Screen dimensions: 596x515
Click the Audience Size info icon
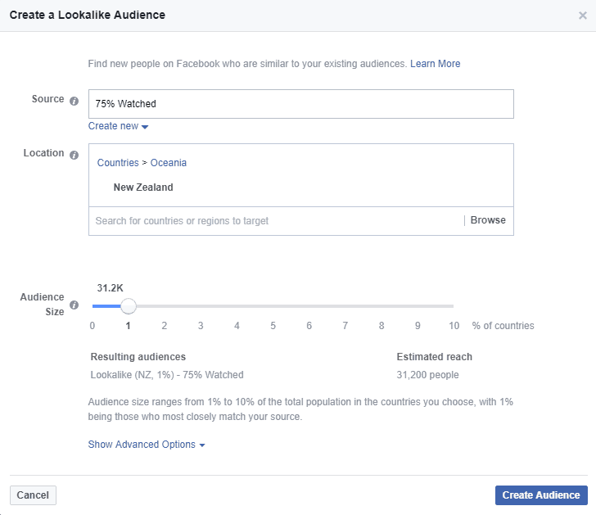[x=74, y=305]
